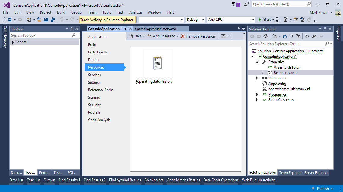The height and width of the screenshot is (192, 343).
Task: Open the Breakpoints panel tab
Action: (x=154, y=180)
